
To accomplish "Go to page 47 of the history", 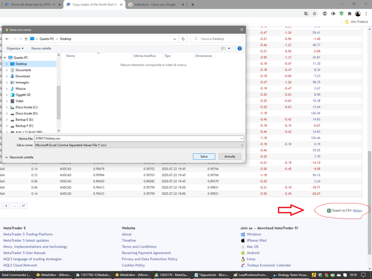I will pos(23,206).
